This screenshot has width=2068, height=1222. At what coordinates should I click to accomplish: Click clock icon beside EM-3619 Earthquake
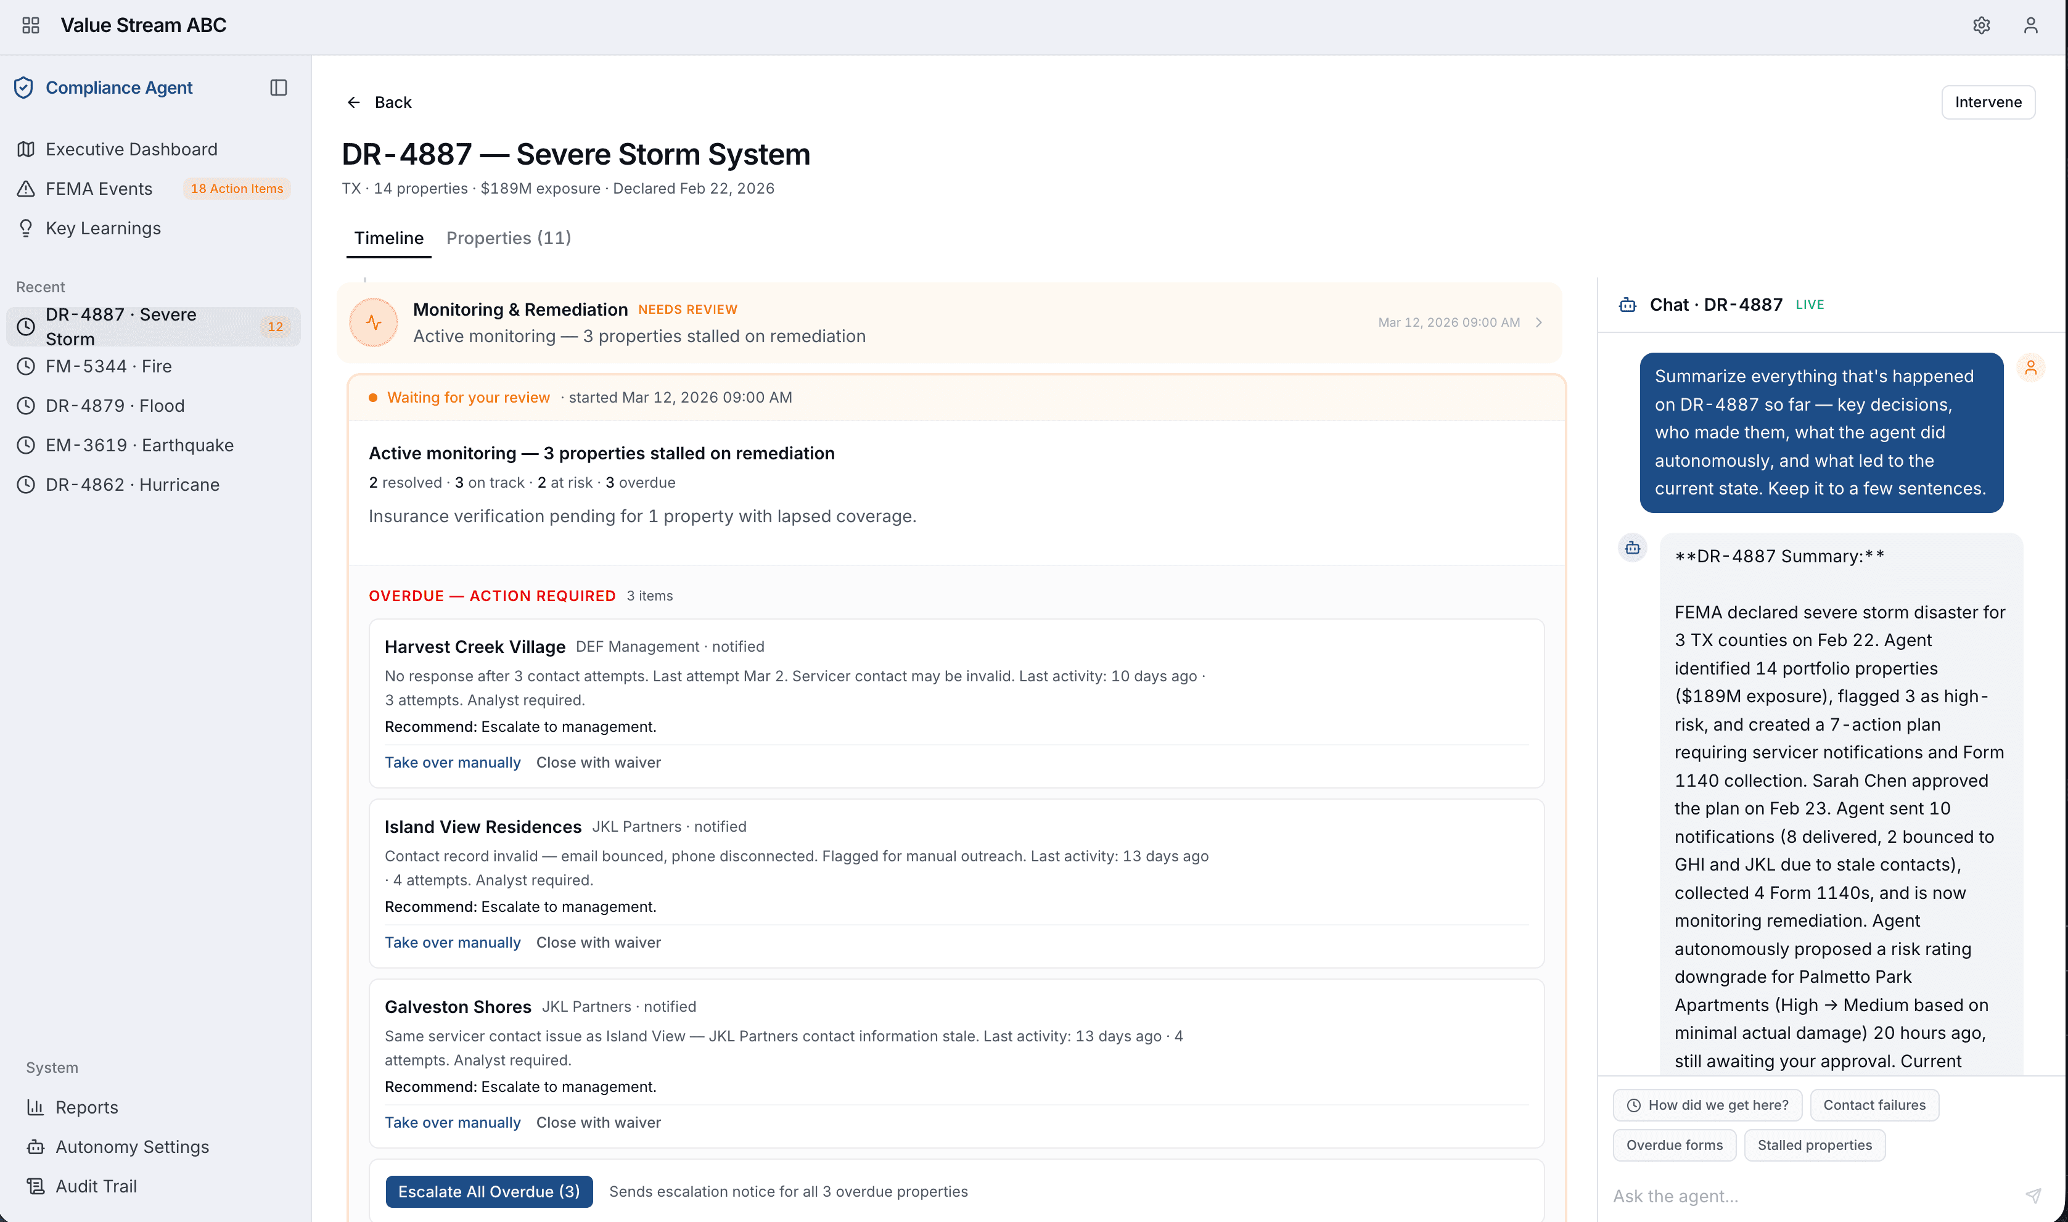(27, 446)
